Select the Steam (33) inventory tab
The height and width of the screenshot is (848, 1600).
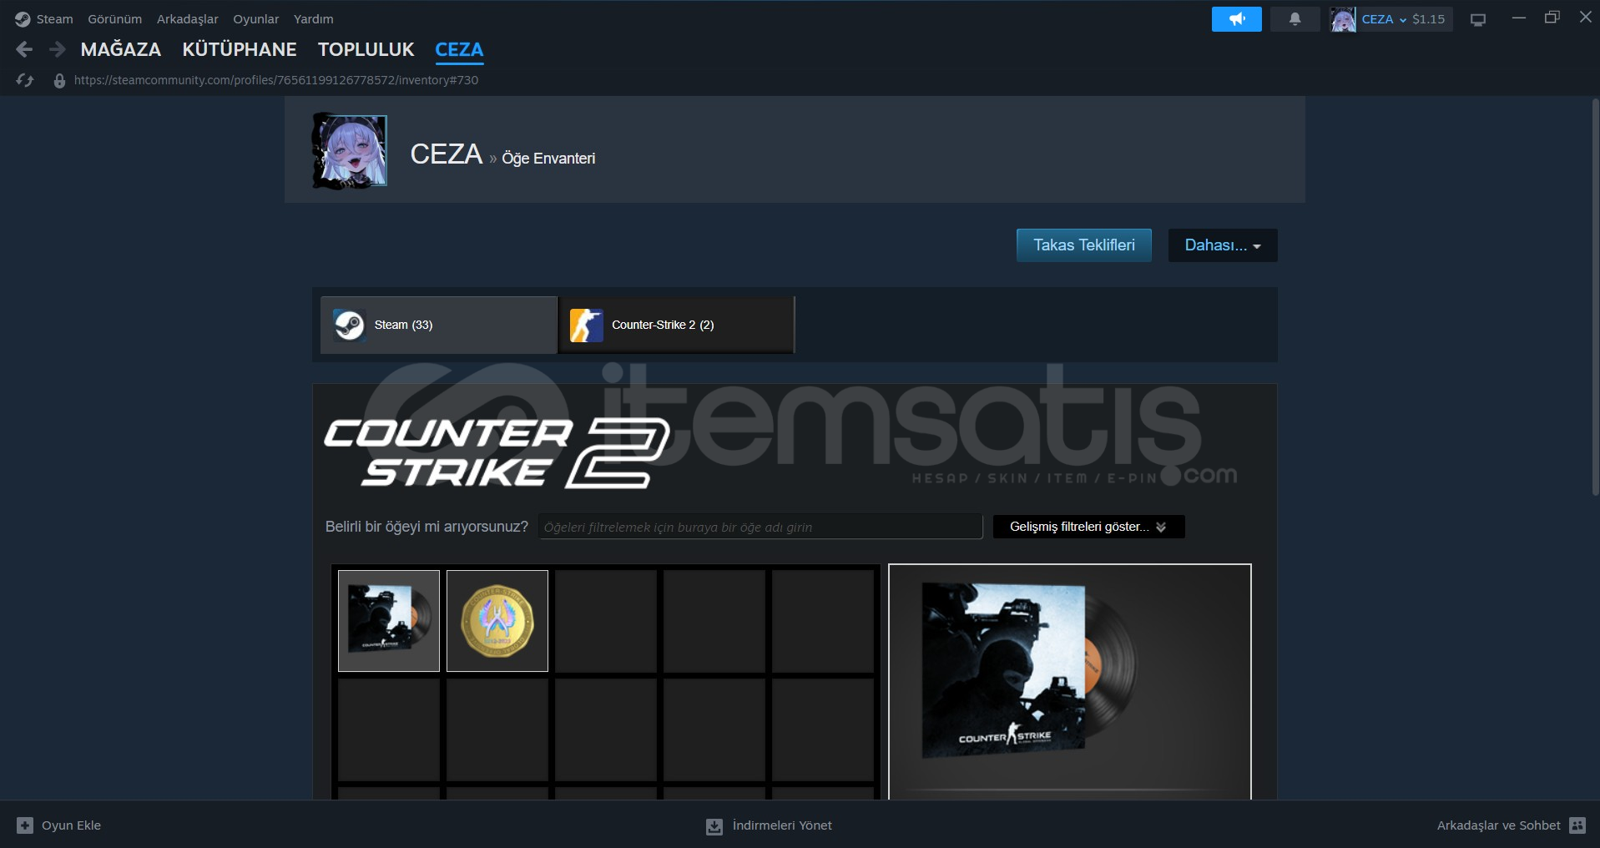tap(439, 325)
